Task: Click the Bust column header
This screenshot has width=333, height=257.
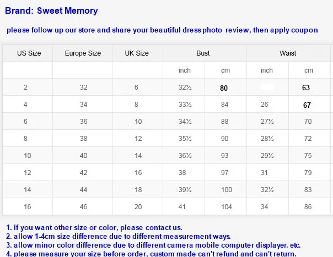Action: (x=203, y=53)
